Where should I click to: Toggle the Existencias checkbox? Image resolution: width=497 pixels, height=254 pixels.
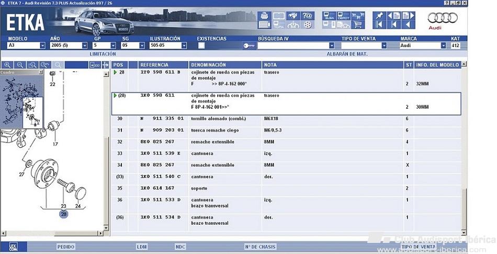coord(201,45)
